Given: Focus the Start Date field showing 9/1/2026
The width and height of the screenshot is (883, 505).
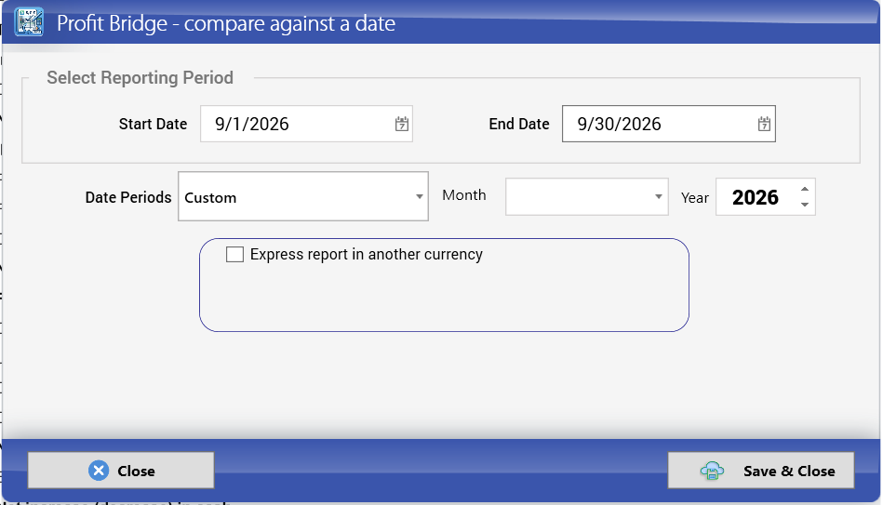Looking at the screenshot, I should (306, 124).
